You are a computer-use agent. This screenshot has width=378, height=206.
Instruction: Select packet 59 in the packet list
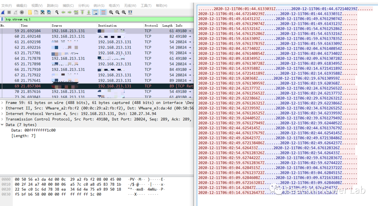[97, 31]
